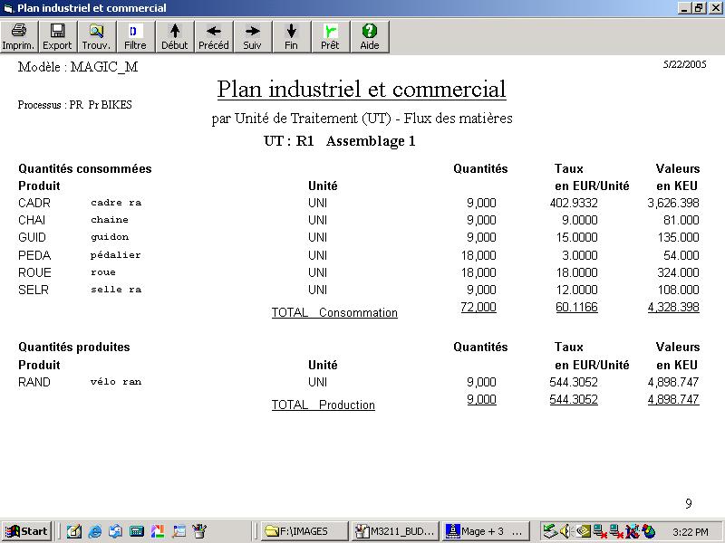Open the Filtre filter tool
This screenshot has width=725, height=543.
pyautogui.click(x=135, y=36)
